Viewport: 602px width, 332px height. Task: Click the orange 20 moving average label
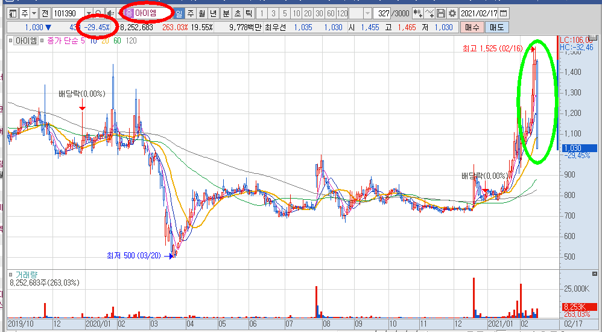(104, 40)
